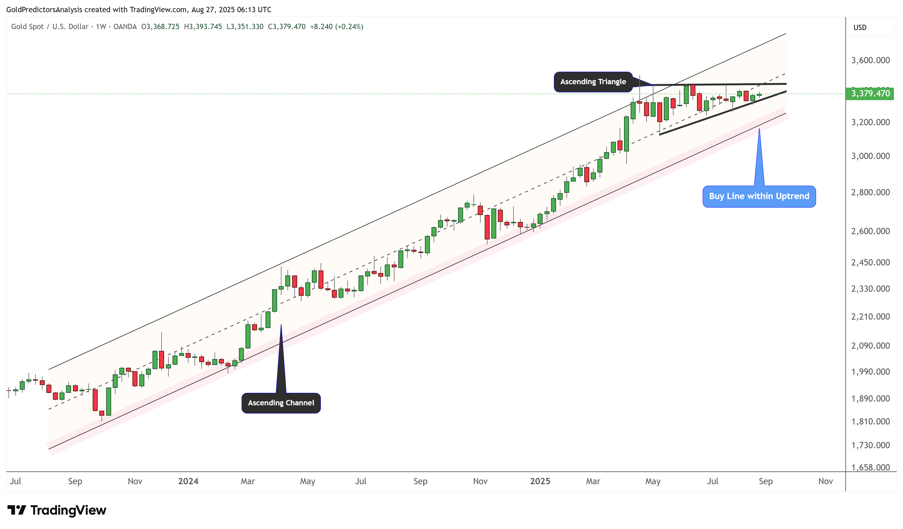This screenshot has width=903, height=529.
Task: Click the TradingView logo icon
Action: click(17, 510)
